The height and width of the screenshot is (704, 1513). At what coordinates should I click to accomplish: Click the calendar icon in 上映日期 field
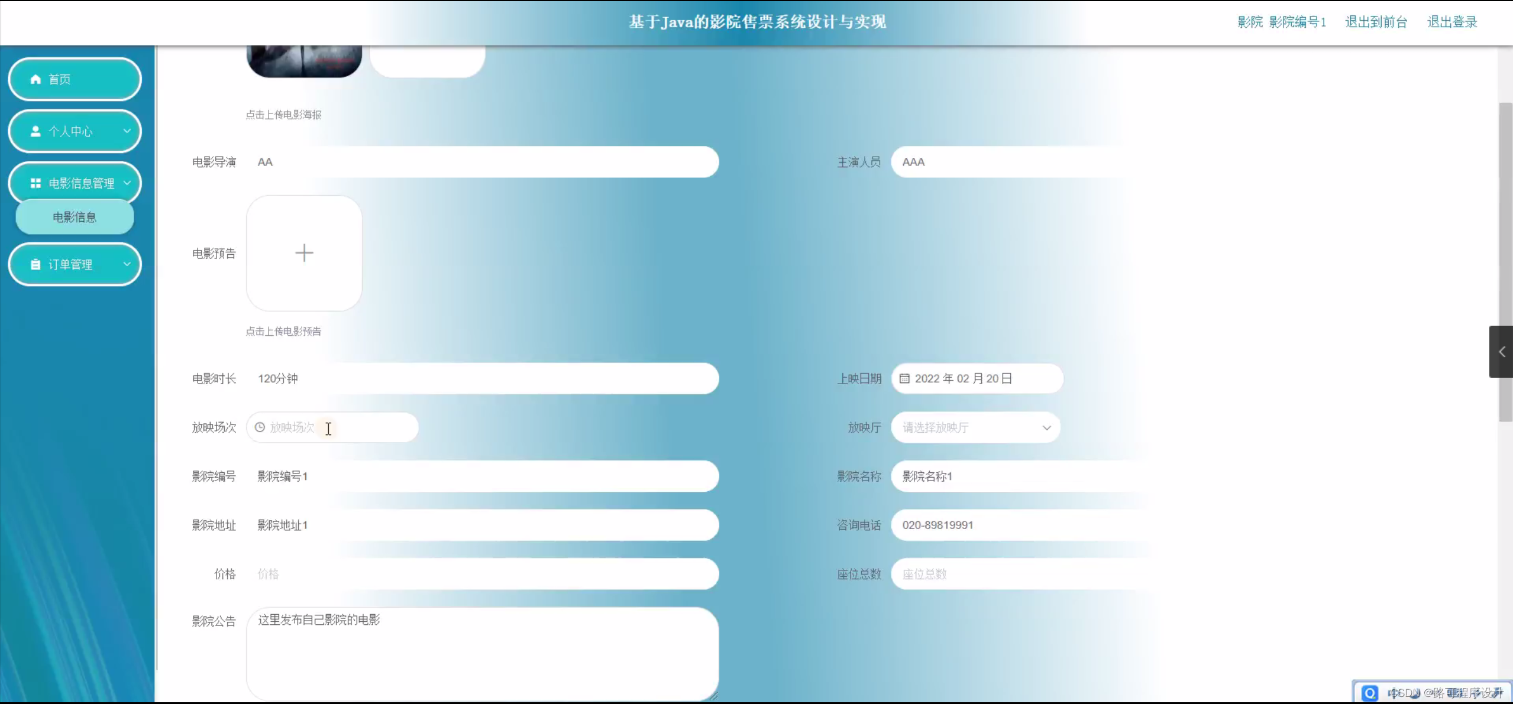(904, 378)
